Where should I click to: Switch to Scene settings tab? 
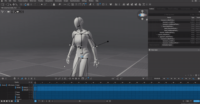click(161, 9)
